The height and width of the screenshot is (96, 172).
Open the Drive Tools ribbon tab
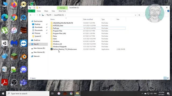click(x=62, y=11)
